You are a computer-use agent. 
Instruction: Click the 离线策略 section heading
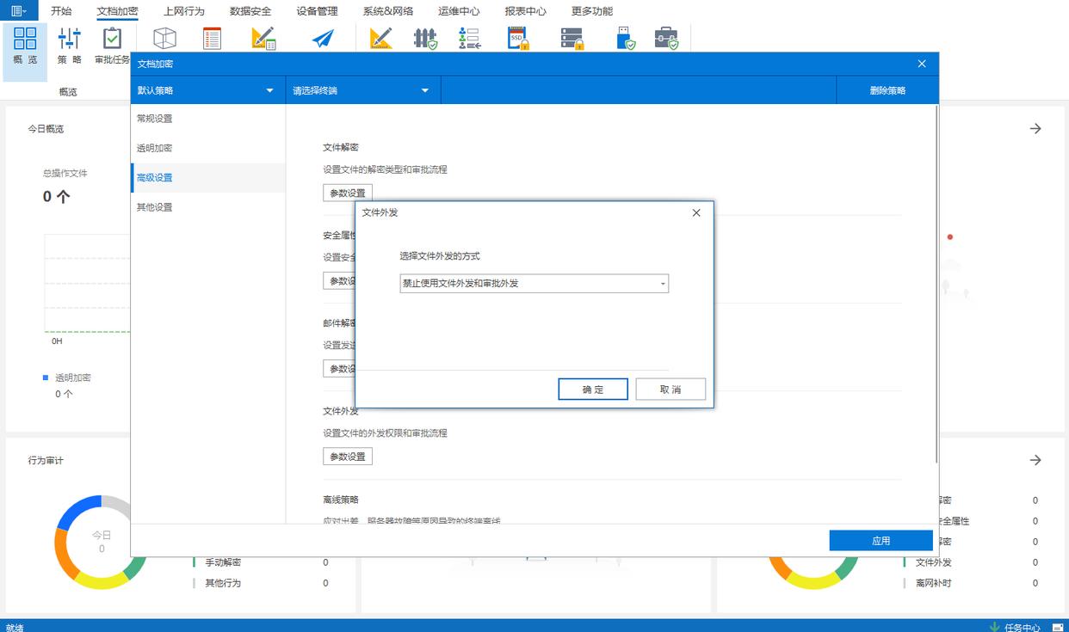(341, 500)
